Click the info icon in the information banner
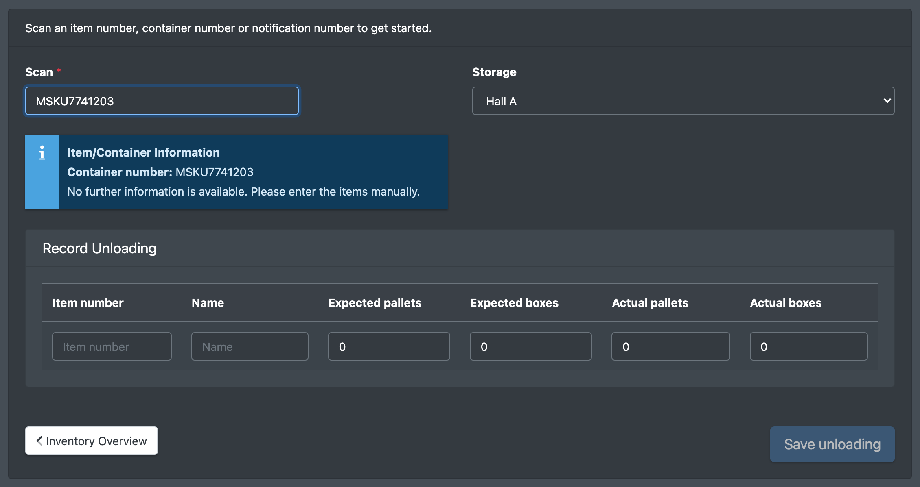The width and height of the screenshot is (920, 487). tap(42, 153)
